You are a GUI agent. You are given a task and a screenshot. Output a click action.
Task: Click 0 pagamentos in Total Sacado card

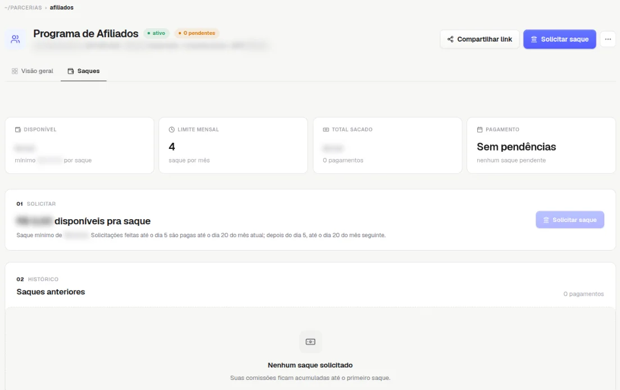[343, 160]
